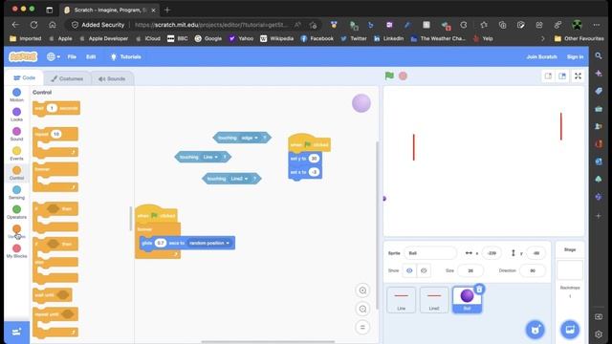The height and width of the screenshot is (344, 612).
Task: Click the Scratch logo
Action: click(23, 57)
